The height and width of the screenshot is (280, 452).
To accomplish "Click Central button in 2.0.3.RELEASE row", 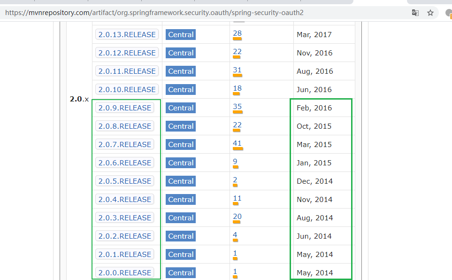I will click(x=181, y=218).
